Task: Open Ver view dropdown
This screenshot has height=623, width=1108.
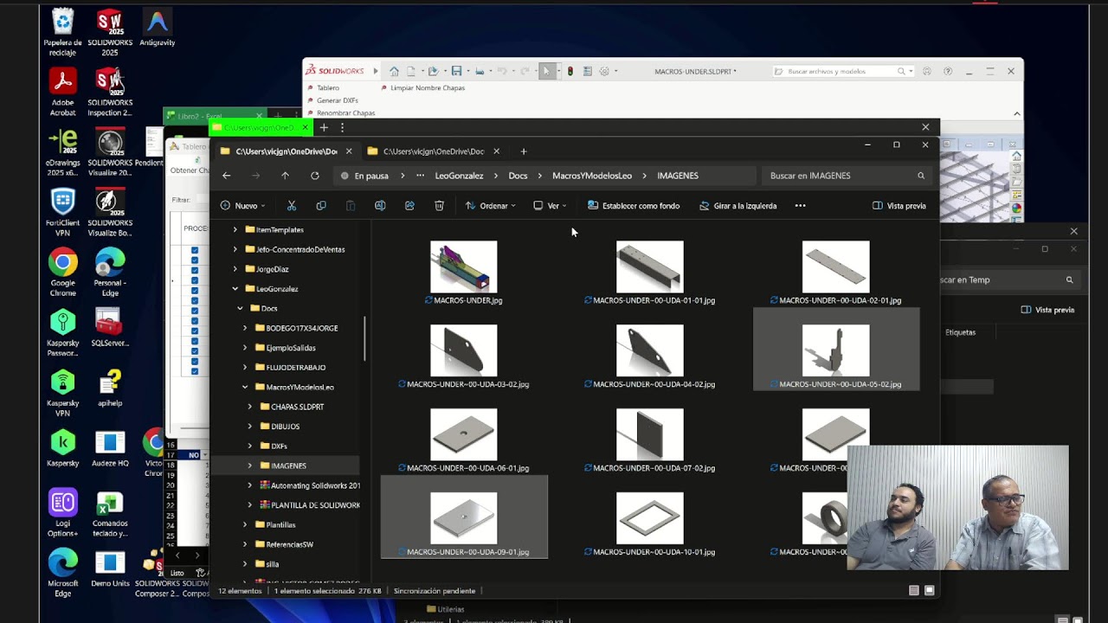Action: (x=550, y=206)
